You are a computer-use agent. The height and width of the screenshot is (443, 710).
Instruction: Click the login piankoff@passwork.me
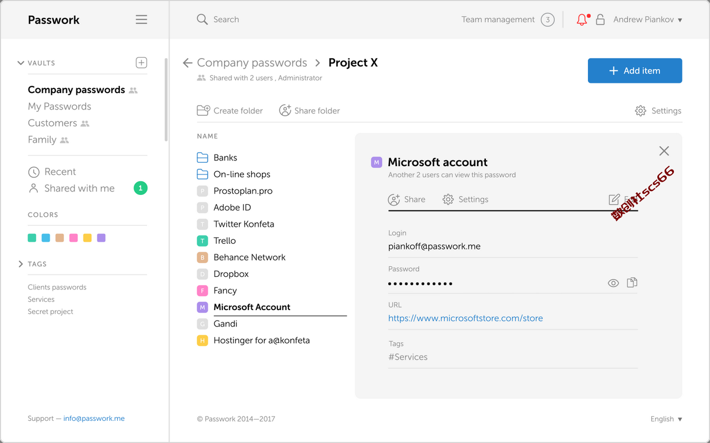tap(434, 246)
